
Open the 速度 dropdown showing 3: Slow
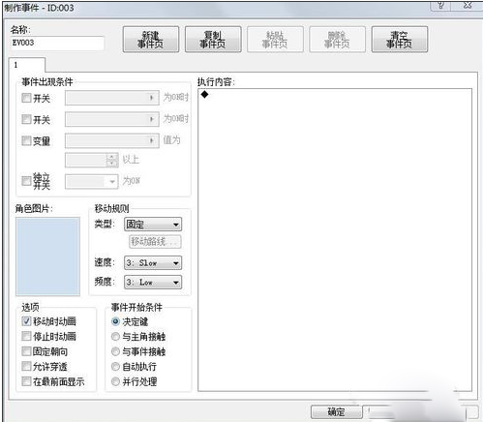153,263
